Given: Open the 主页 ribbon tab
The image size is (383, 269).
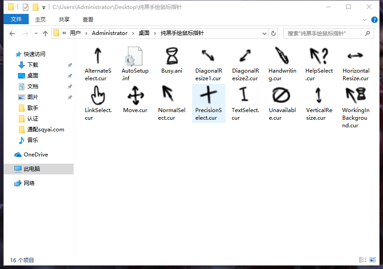Looking at the screenshot, I should tap(40, 20).
